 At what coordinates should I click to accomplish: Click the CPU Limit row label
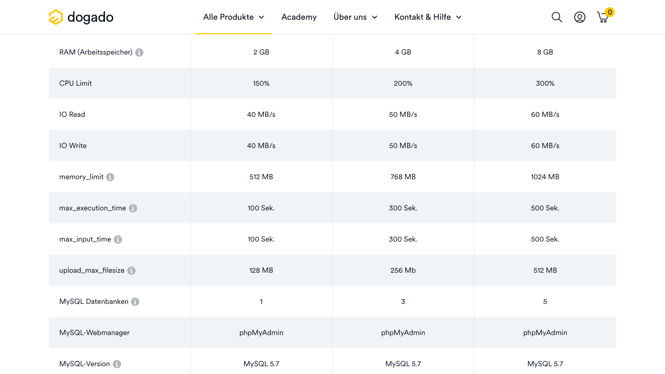point(75,83)
